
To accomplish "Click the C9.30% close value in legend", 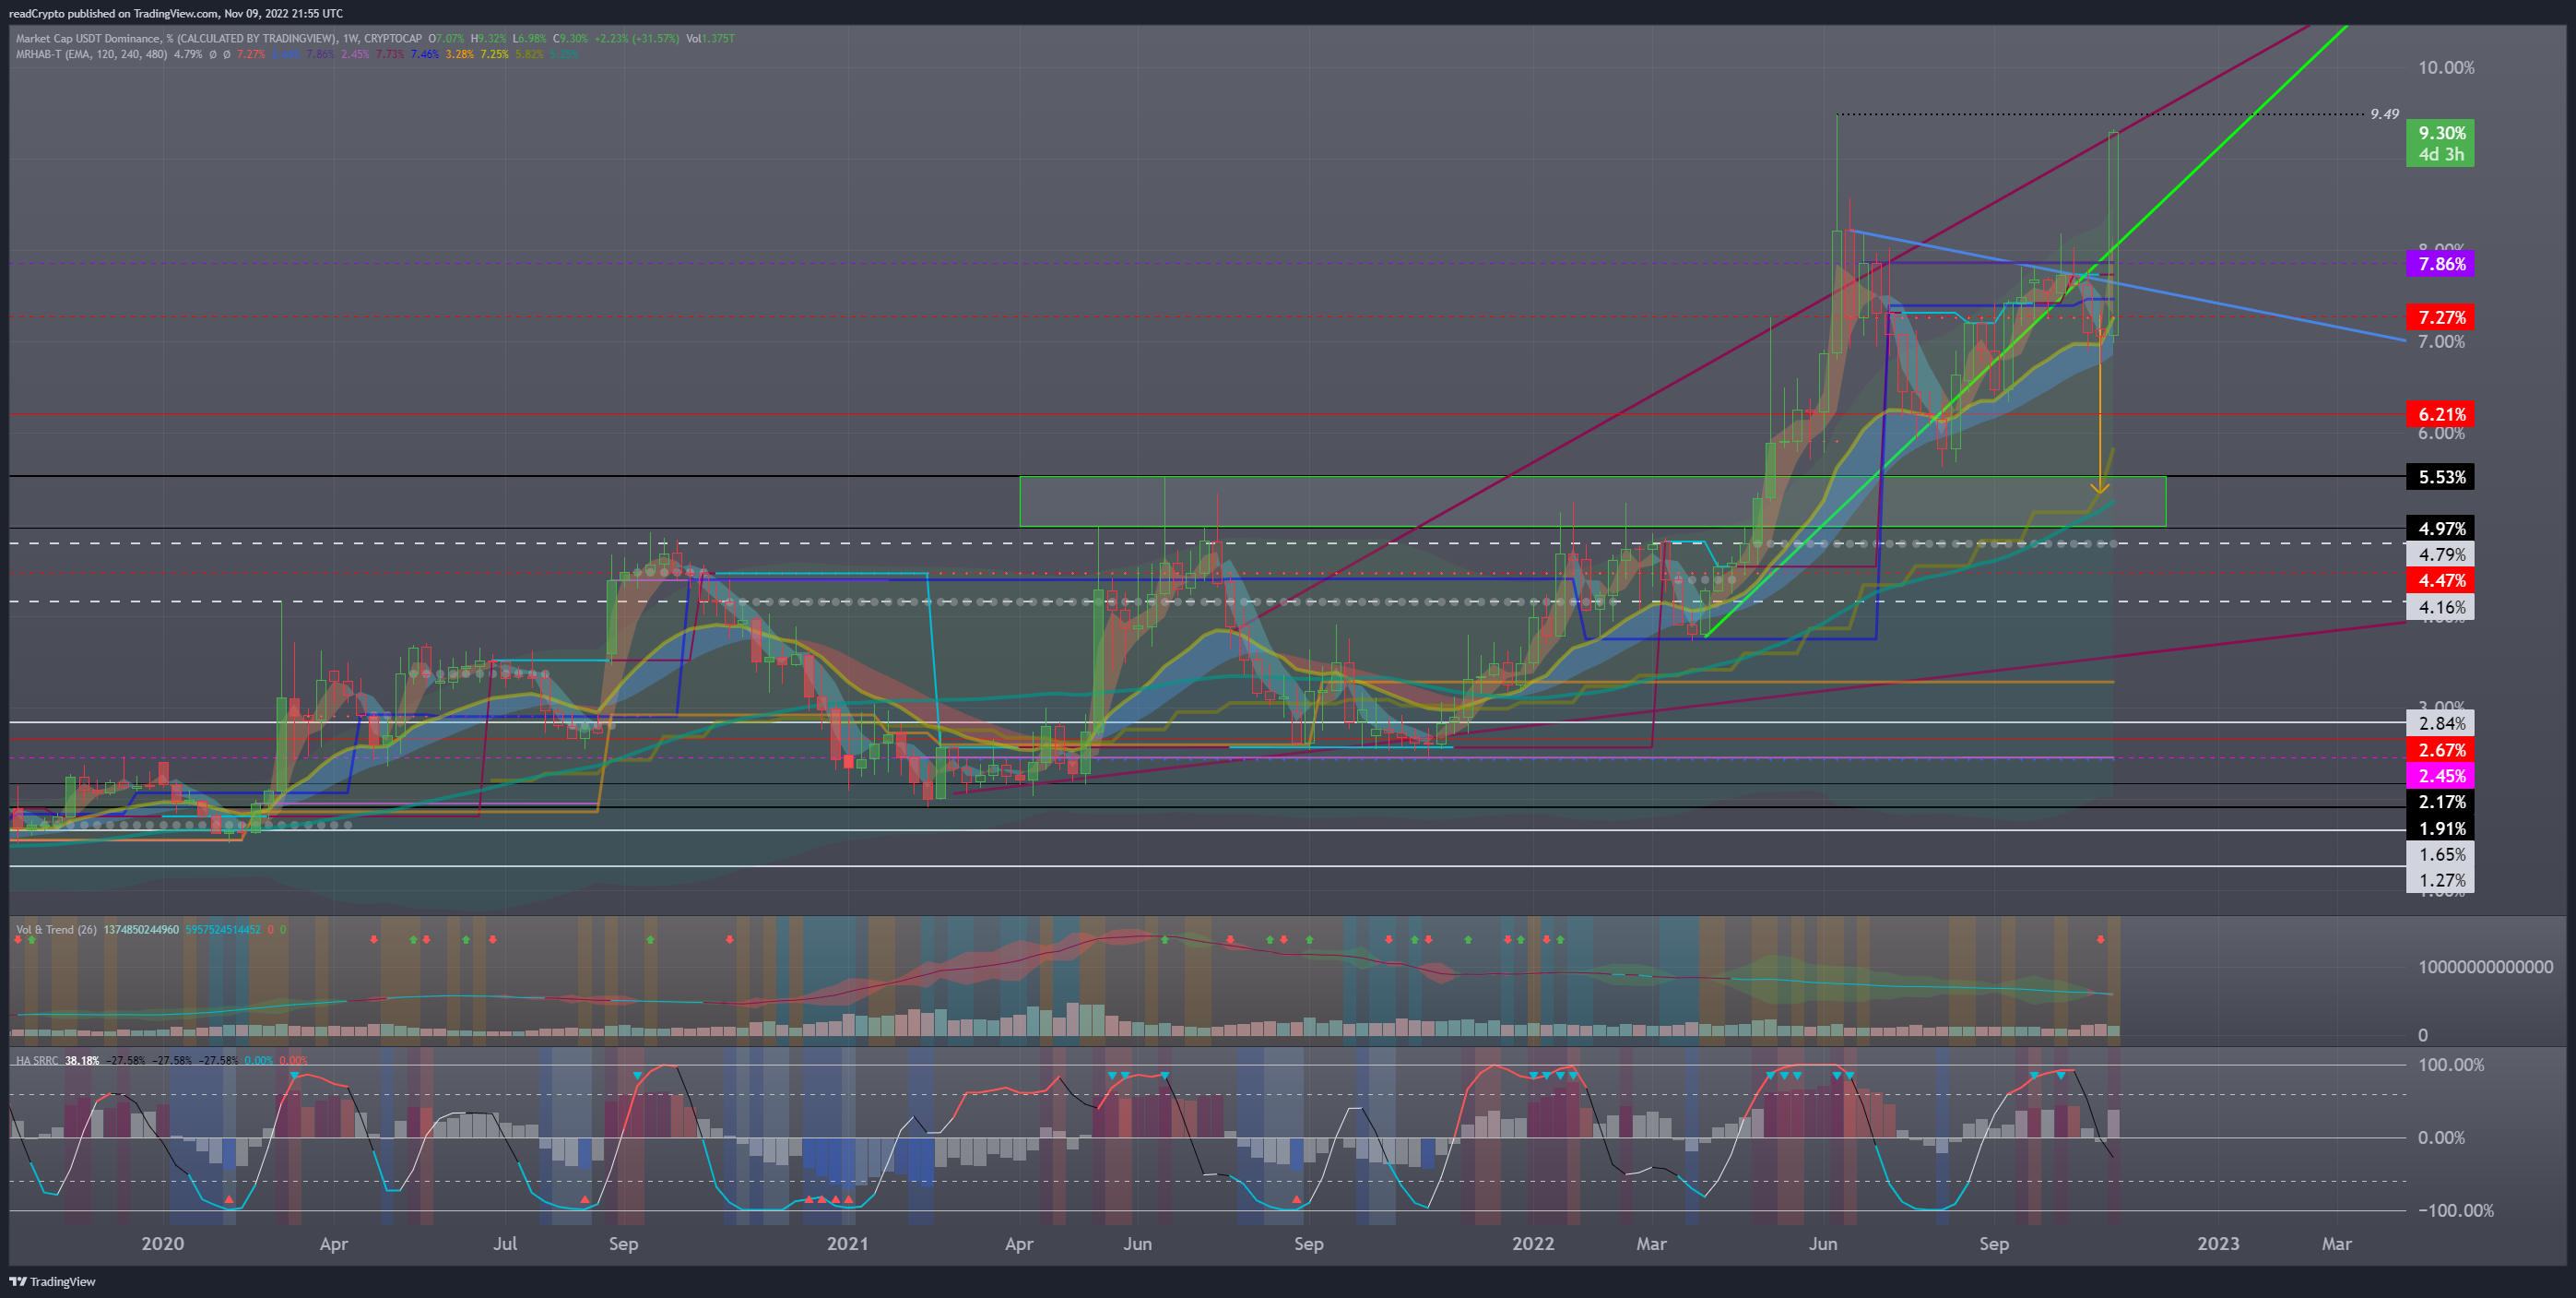I will [x=571, y=39].
